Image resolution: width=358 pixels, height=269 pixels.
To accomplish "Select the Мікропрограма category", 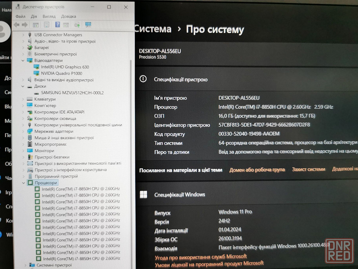I will pos(51,144).
